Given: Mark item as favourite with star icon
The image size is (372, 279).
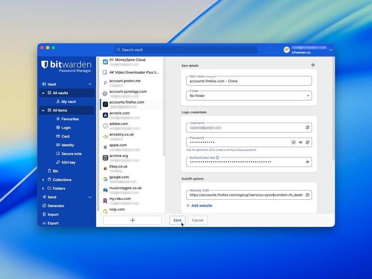Looking at the screenshot, I should point(313,65).
